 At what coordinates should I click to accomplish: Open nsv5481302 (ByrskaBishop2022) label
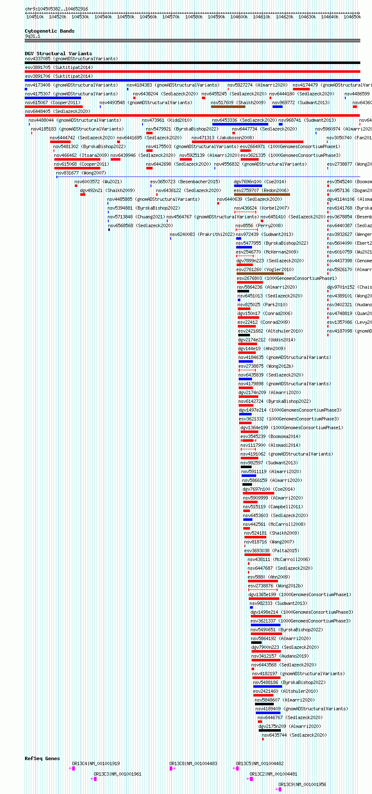(89, 146)
